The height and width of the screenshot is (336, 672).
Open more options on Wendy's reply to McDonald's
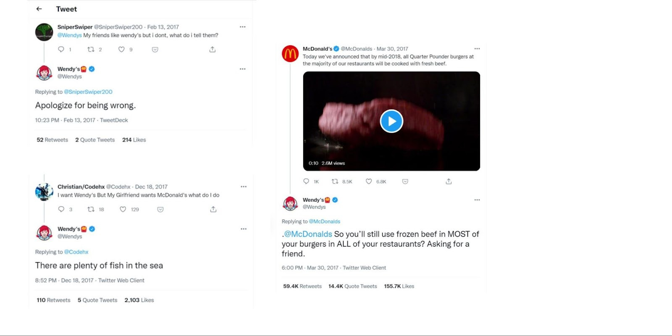click(477, 200)
